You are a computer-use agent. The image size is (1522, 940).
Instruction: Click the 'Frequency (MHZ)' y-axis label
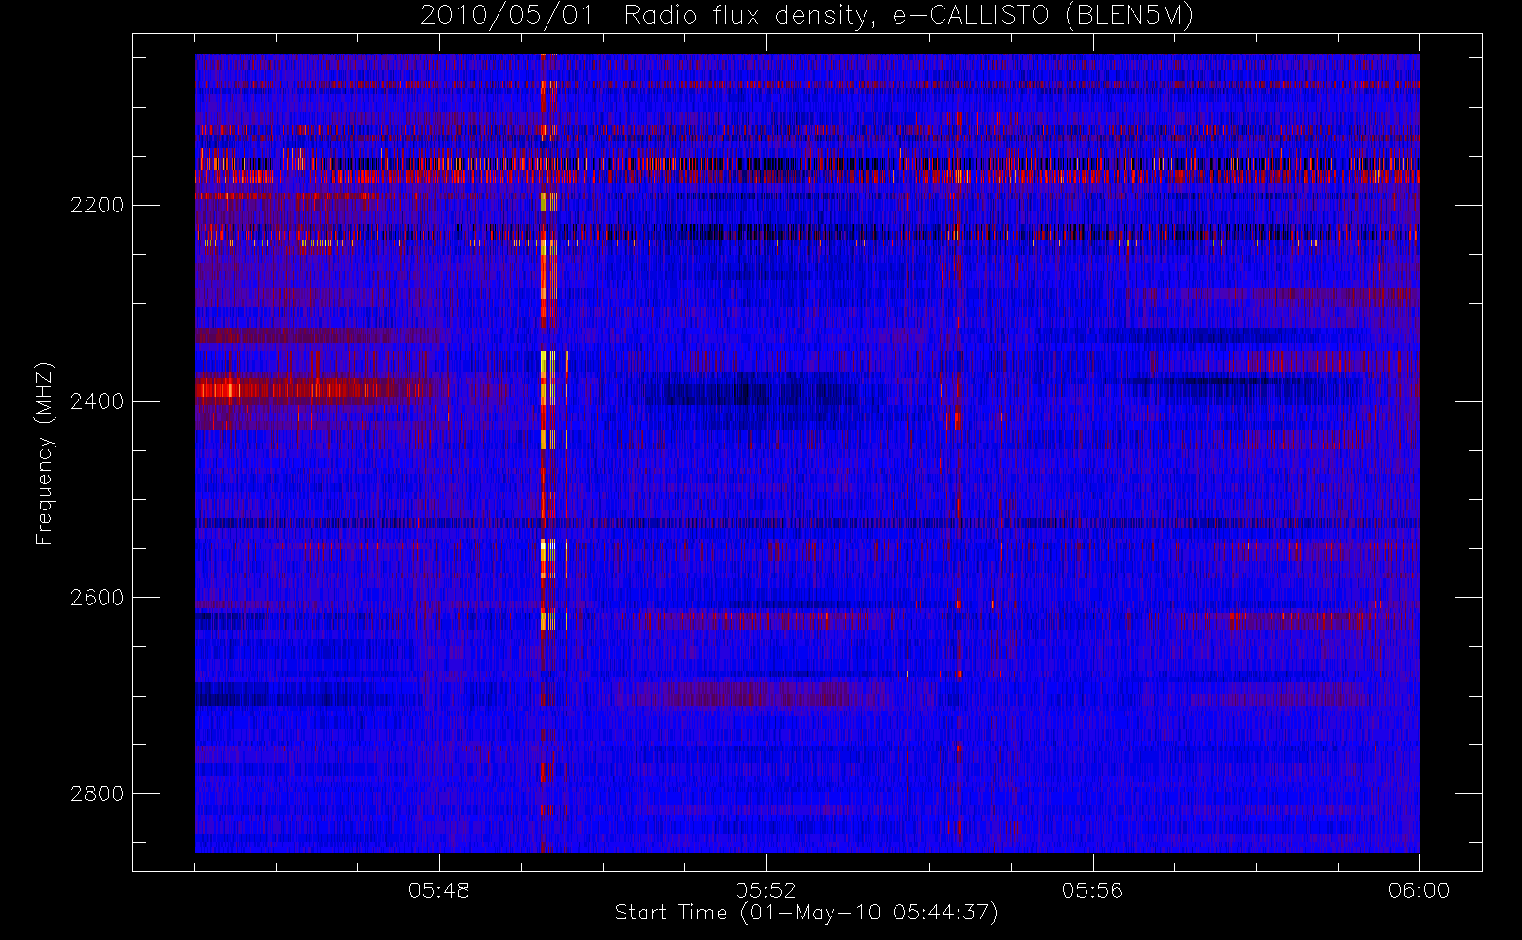pyautogui.click(x=43, y=453)
